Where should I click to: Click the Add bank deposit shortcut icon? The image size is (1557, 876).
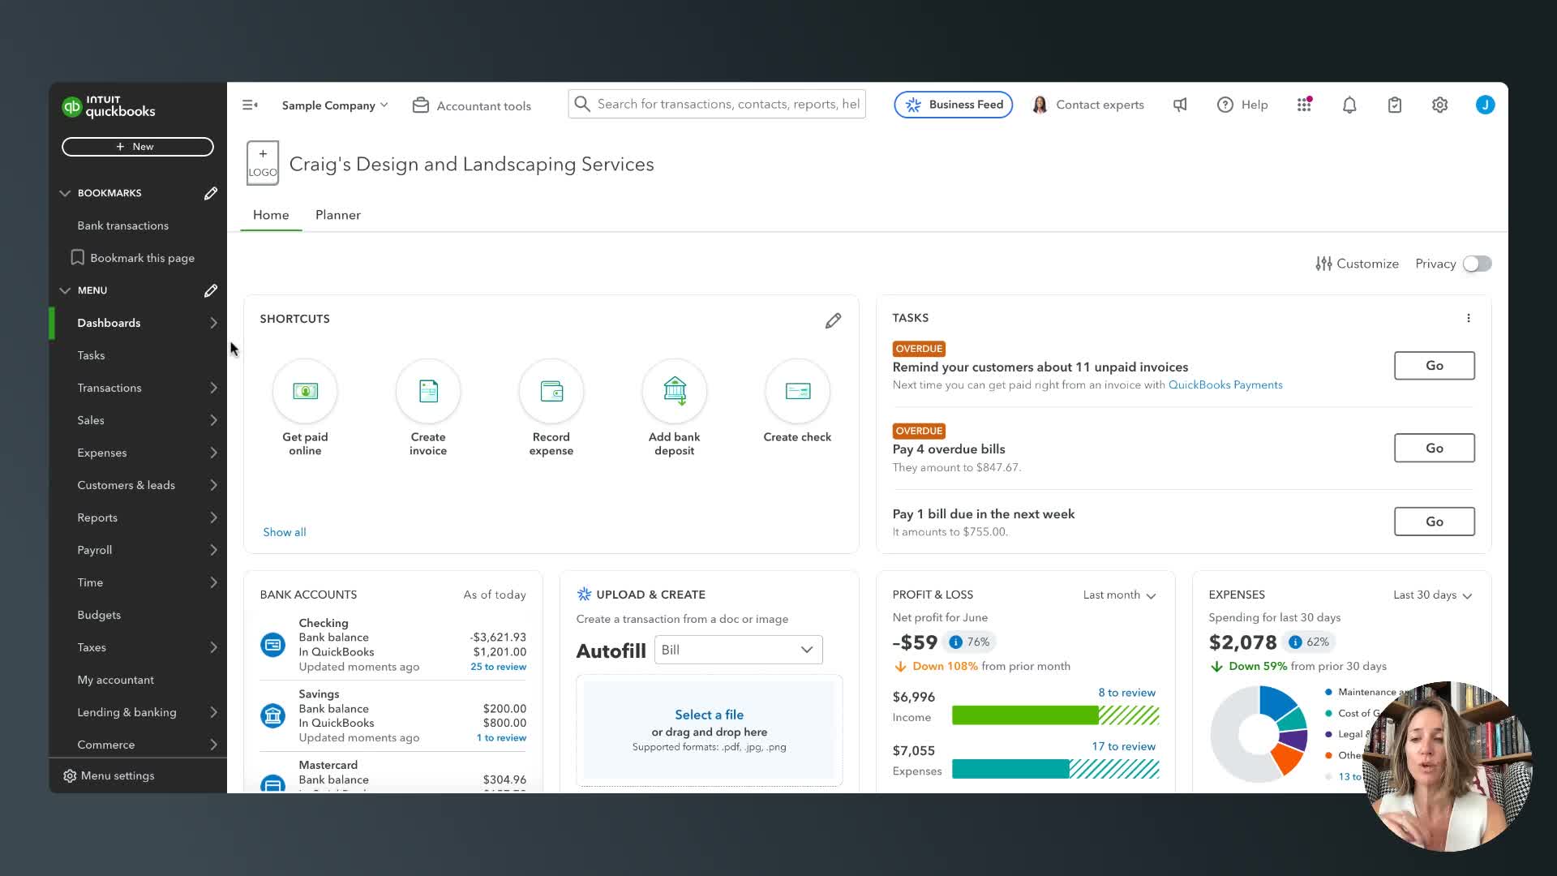pos(675,391)
